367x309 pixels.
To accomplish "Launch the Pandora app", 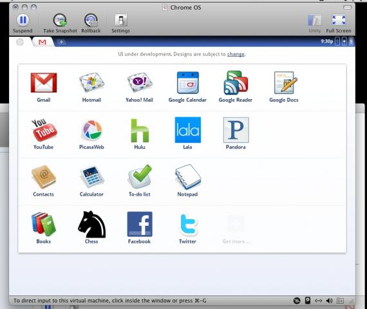I will tap(236, 130).
